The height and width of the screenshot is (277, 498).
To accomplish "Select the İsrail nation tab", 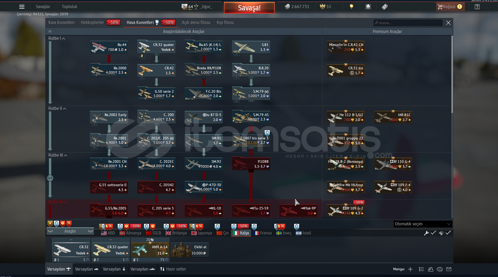I will pos(303,233).
